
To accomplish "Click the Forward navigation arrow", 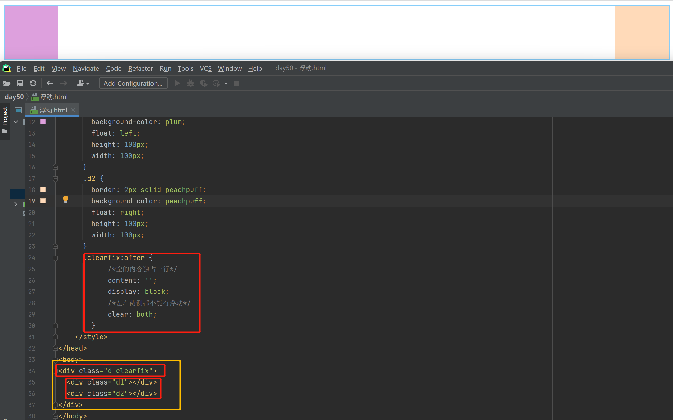I will [x=64, y=83].
